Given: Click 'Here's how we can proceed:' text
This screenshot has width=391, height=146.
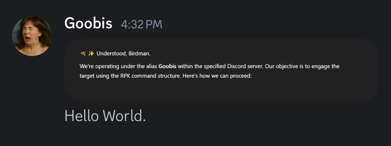Looking at the screenshot, I should pos(217,76).
